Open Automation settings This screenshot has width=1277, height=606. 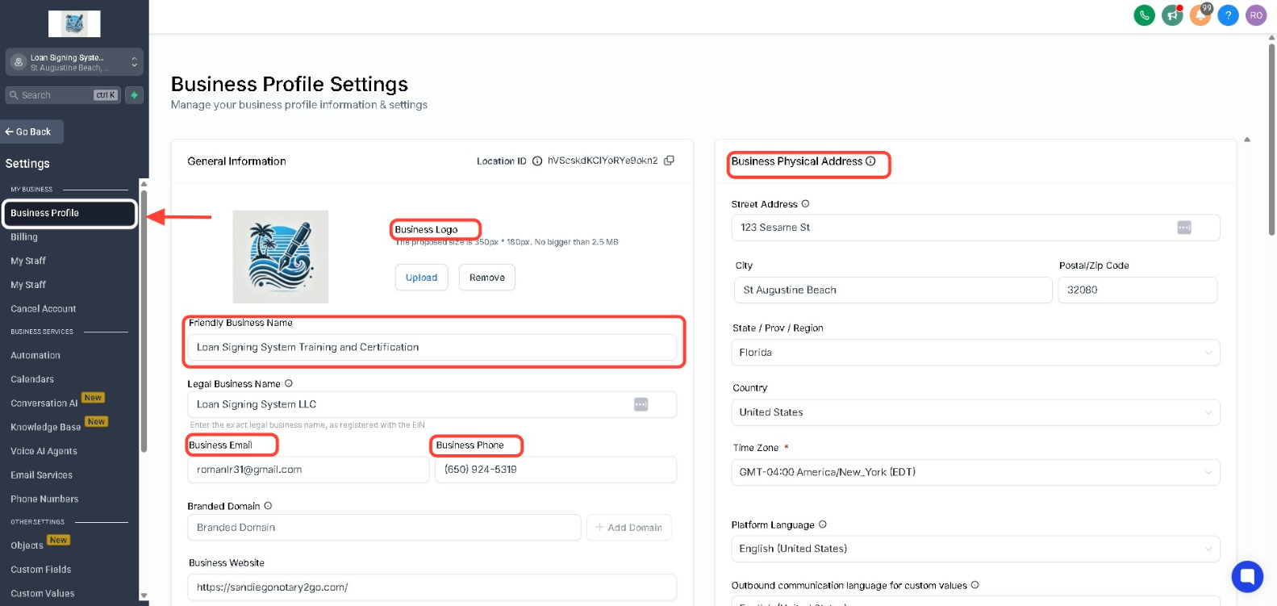point(35,356)
